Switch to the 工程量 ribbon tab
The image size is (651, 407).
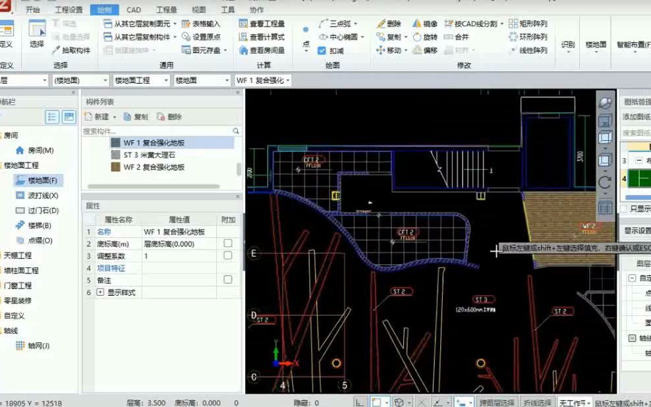point(167,9)
